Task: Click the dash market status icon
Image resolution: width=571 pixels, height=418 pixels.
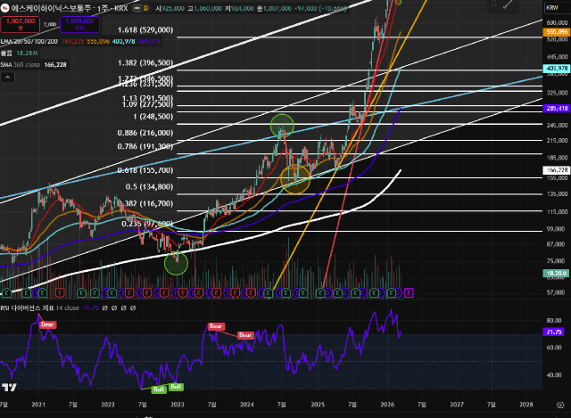Action: tap(137, 8)
